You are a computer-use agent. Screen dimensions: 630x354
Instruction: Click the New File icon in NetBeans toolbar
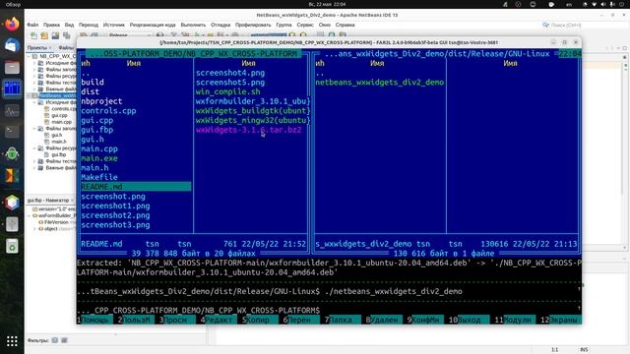point(33,35)
